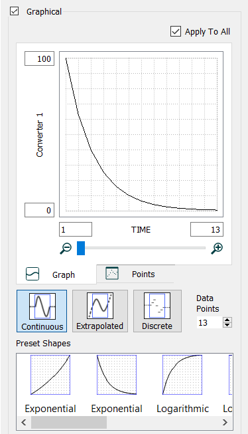Screen dimensions: 248x434
Task: Click the maximum Y value field 100
Action: 39,58
